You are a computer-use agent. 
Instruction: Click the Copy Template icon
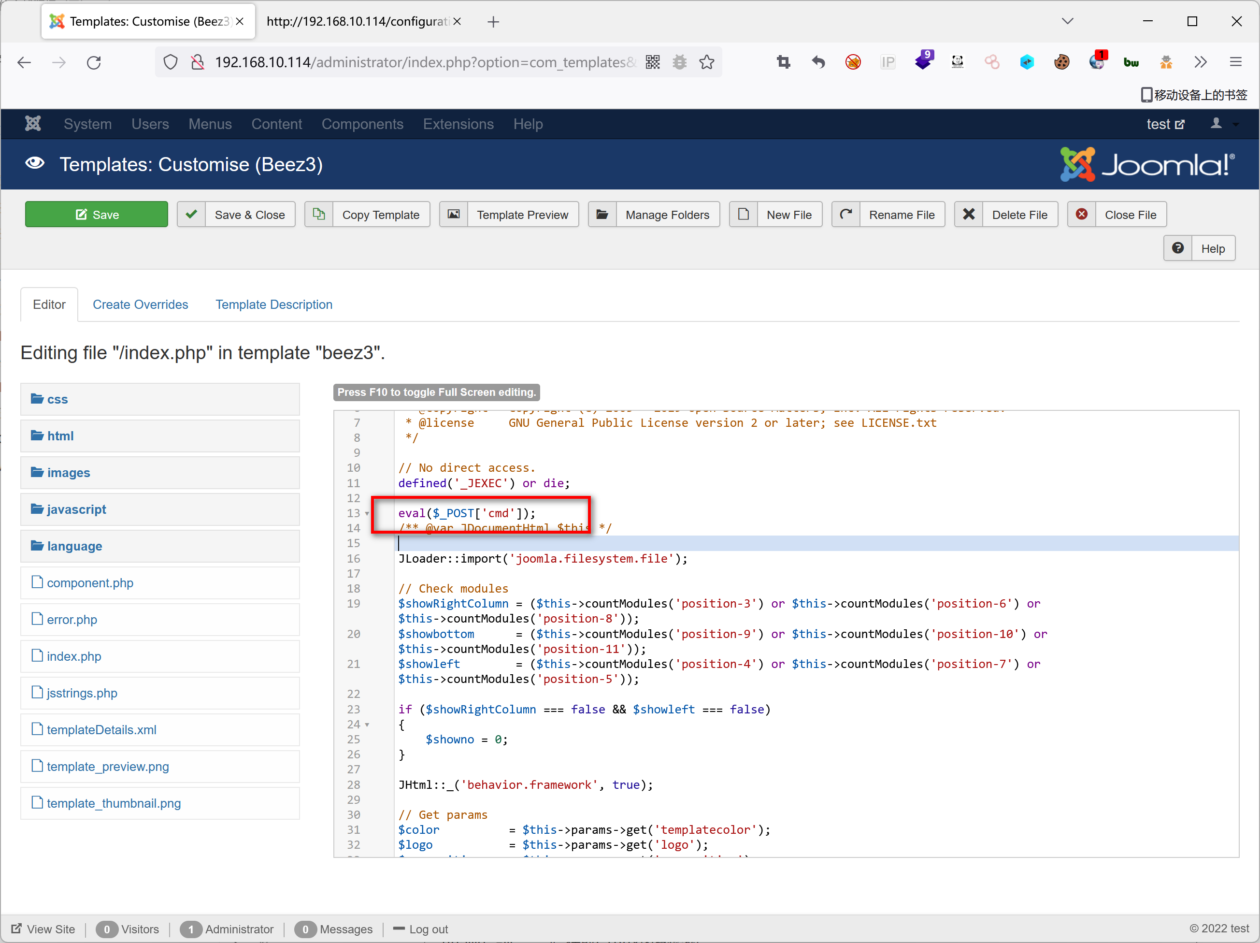pyautogui.click(x=319, y=214)
